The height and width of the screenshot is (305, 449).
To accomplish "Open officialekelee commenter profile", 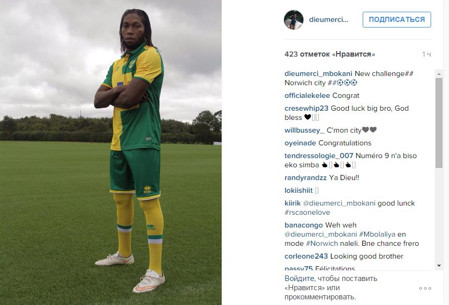I will (x=308, y=95).
